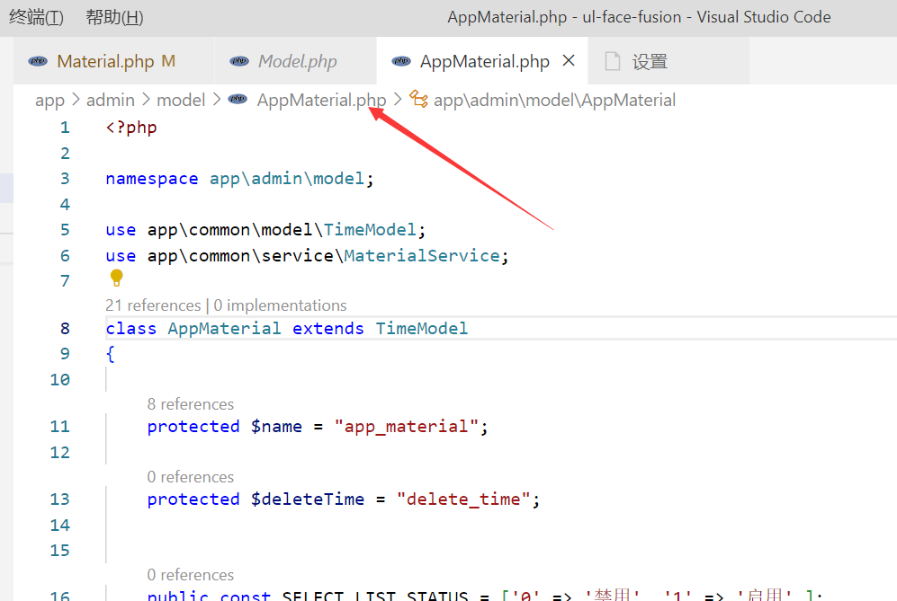Open the 帮助(H) menu
The image size is (897, 601).
[x=114, y=18]
